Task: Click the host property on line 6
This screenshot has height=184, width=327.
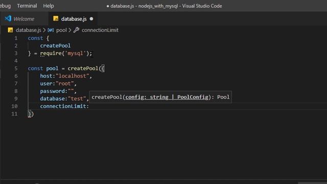Action: pos(46,76)
